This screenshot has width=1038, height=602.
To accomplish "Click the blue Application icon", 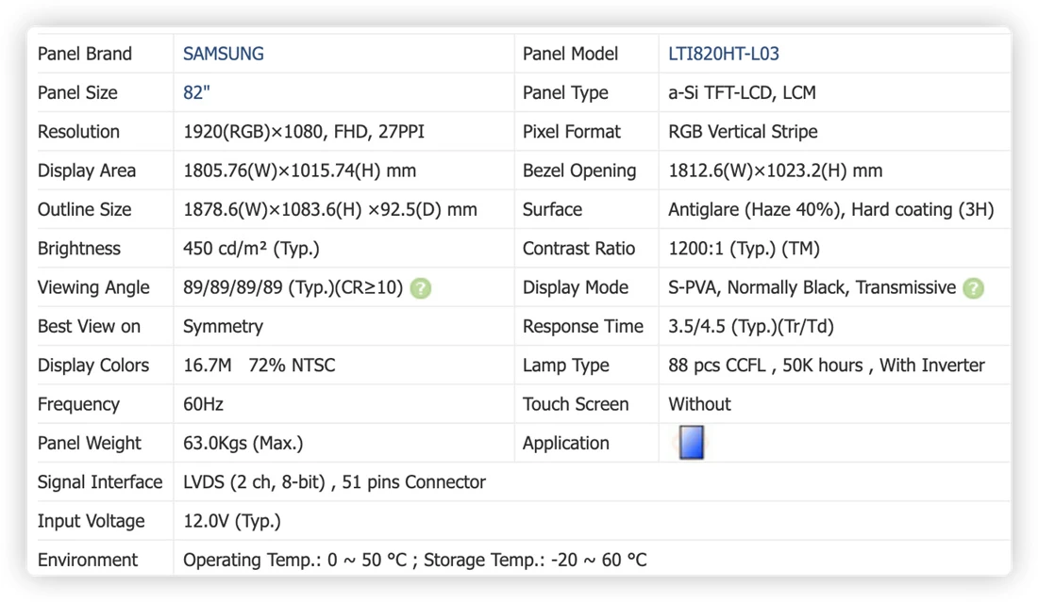I will pos(691,442).
